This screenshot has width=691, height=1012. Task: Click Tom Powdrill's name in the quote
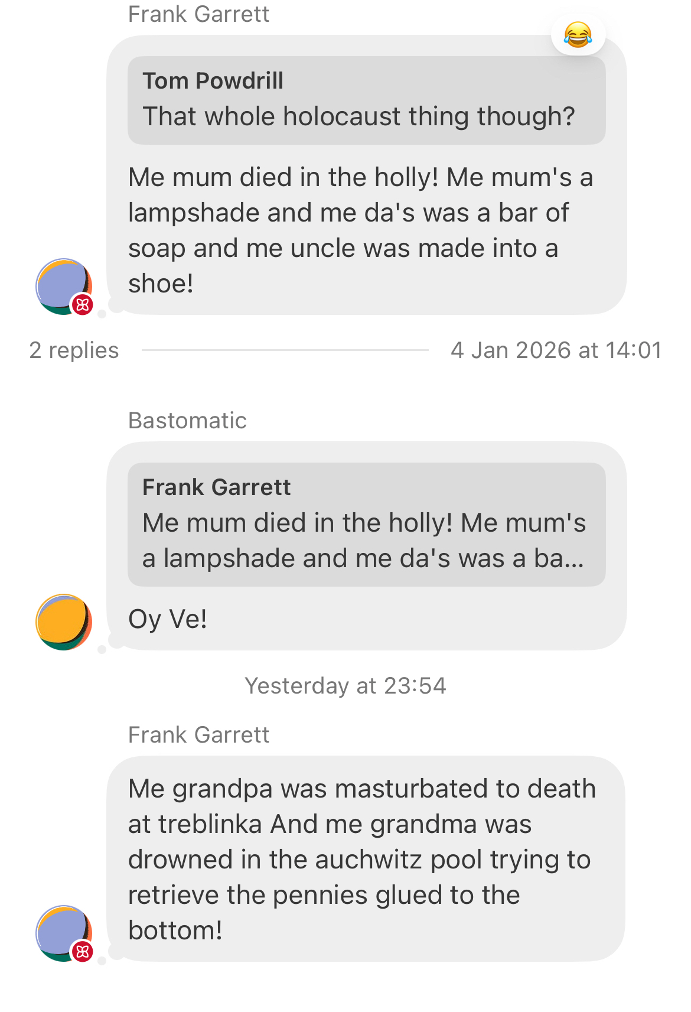[213, 81]
